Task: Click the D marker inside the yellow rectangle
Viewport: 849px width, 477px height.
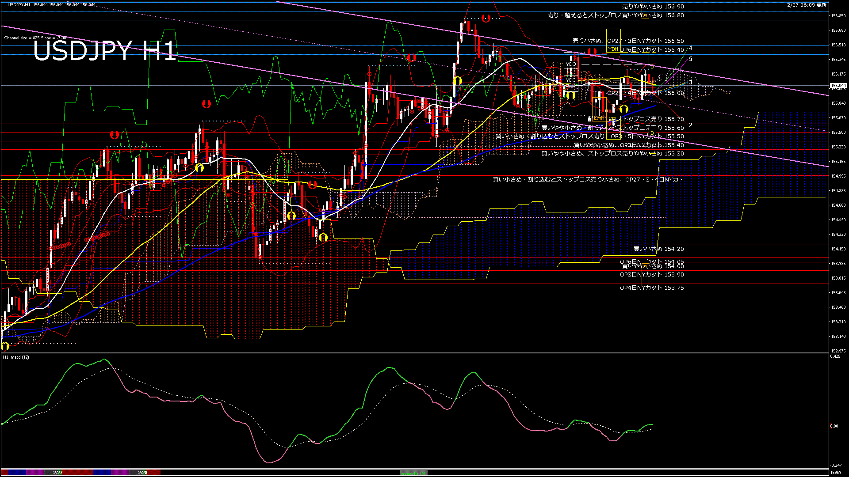Action: pos(653,67)
